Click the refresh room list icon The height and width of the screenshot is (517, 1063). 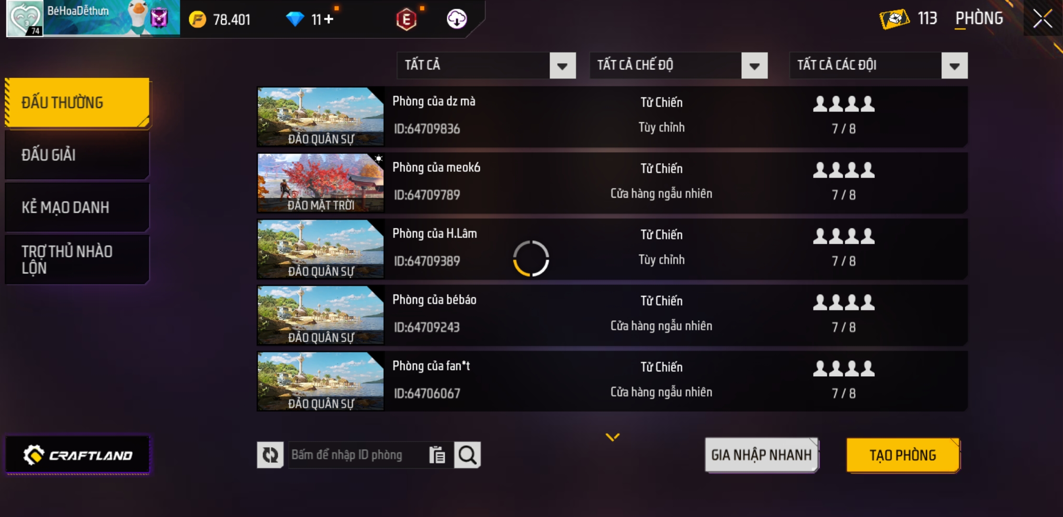click(270, 455)
